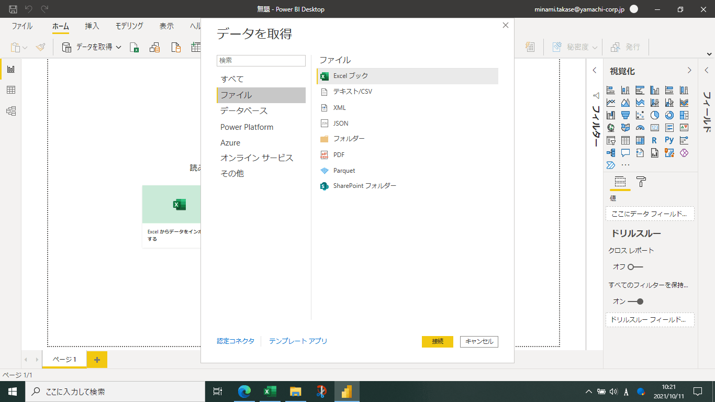Viewport: 715px width, 402px height.
Task: Select the clustered column chart visual
Action: pos(655,90)
